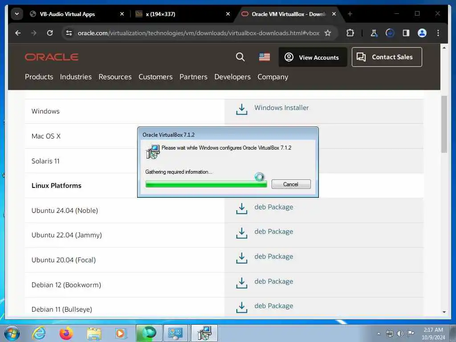Viewport: 456px width, 342px height.
Task: Open the Industries menu
Action: 76,77
